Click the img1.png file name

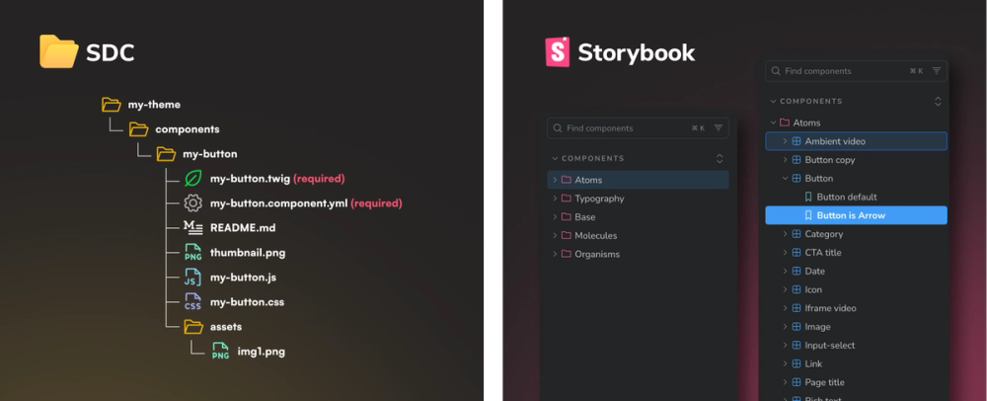tap(262, 352)
